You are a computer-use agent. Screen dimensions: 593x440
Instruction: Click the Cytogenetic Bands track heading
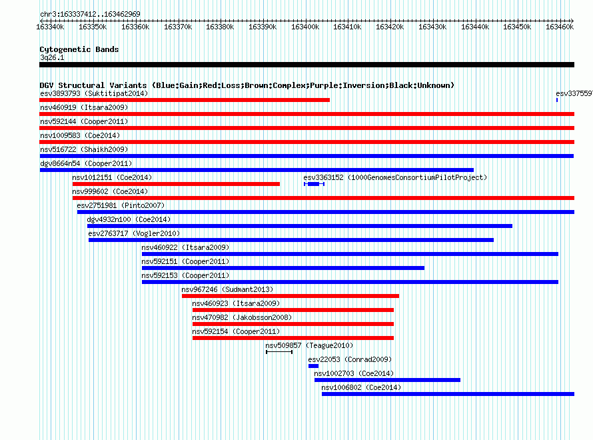point(79,49)
